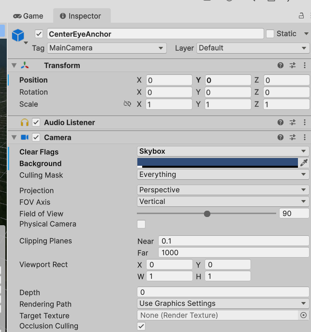Toggle CenterEyeAnchor active checkbox
311x332 pixels.
pos(39,34)
